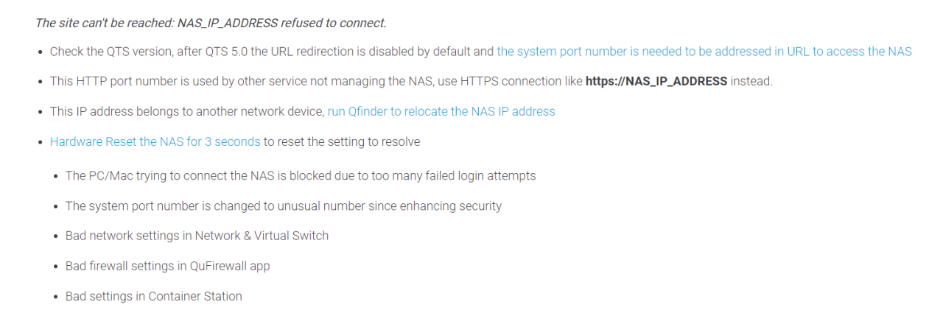This screenshot has height=327, width=943.
Task: Open the Hardware Reset the NAS link
Action: [155, 141]
